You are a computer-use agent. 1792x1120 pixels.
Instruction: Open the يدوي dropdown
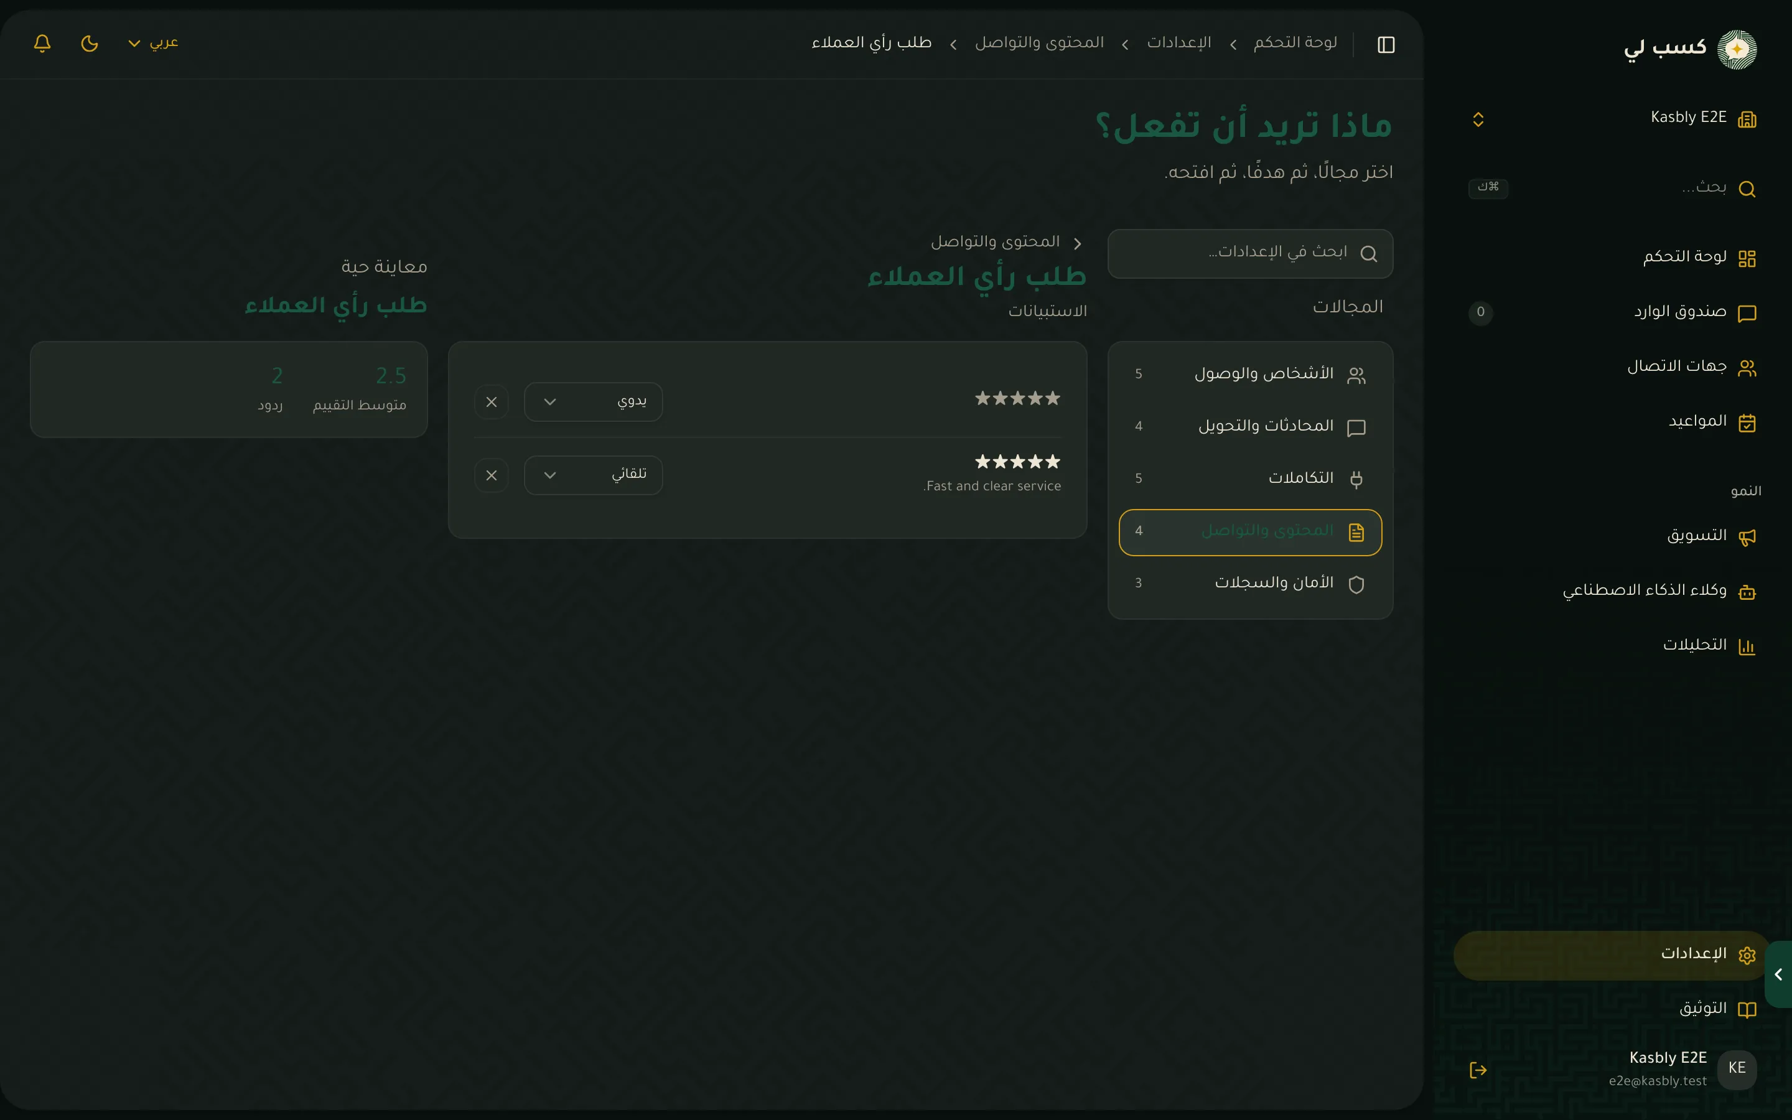(x=593, y=401)
